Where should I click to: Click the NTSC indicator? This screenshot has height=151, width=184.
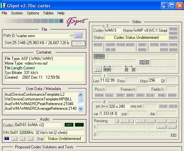coord(172,95)
